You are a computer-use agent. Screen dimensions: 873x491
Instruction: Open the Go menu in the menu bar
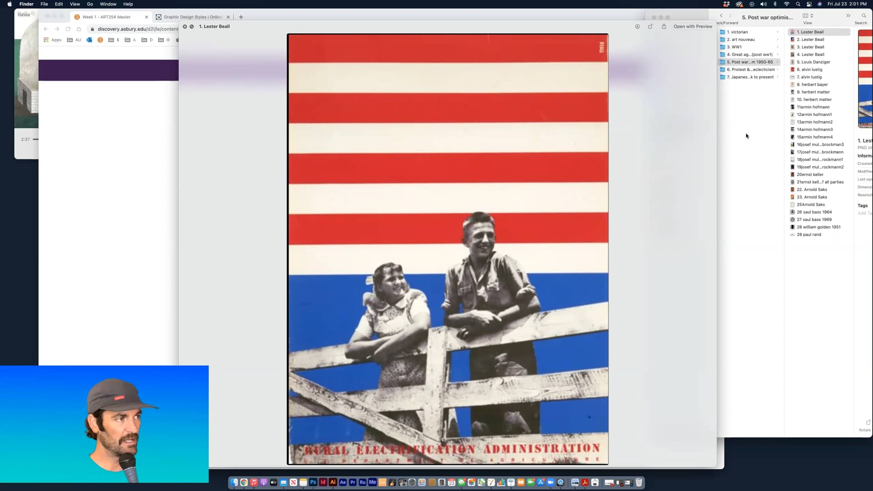tap(90, 4)
